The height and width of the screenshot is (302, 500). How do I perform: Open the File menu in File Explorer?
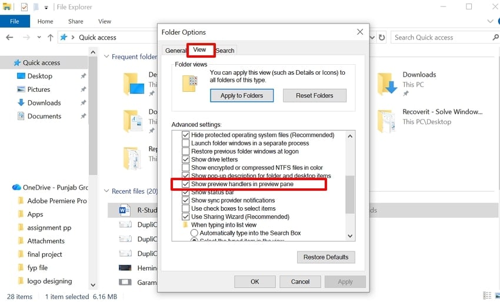point(15,21)
